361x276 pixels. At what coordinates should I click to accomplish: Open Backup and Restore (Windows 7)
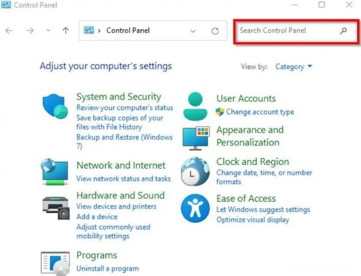[x=125, y=141]
